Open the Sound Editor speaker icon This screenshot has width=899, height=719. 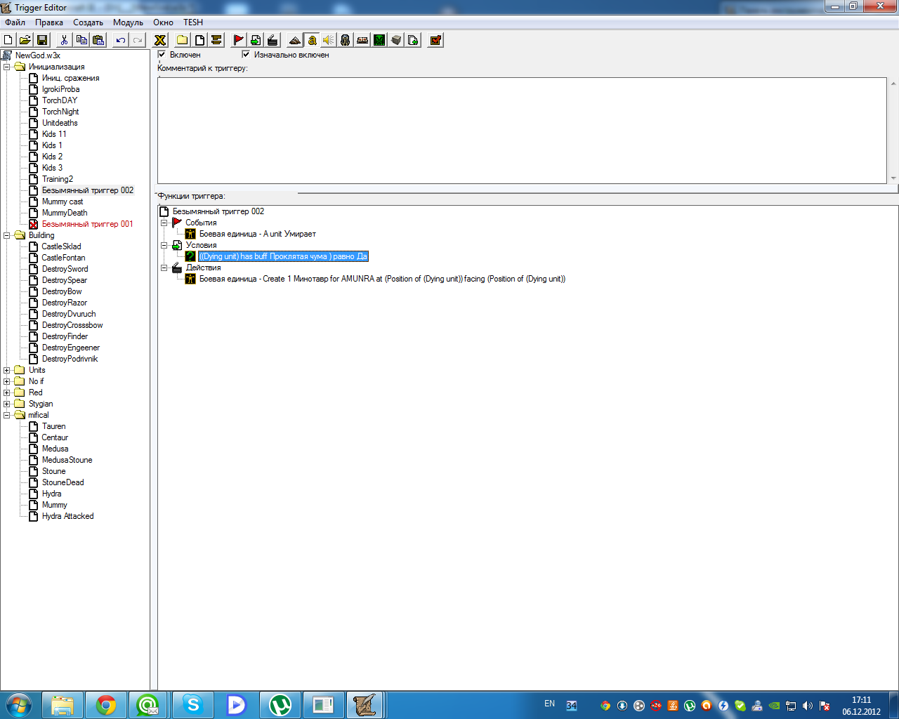coord(329,40)
